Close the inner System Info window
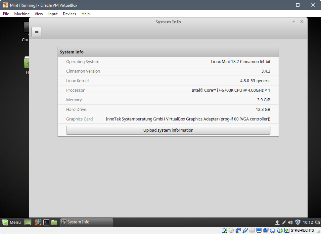The height and width of the screenshot is (234, 321). point(302,22)
